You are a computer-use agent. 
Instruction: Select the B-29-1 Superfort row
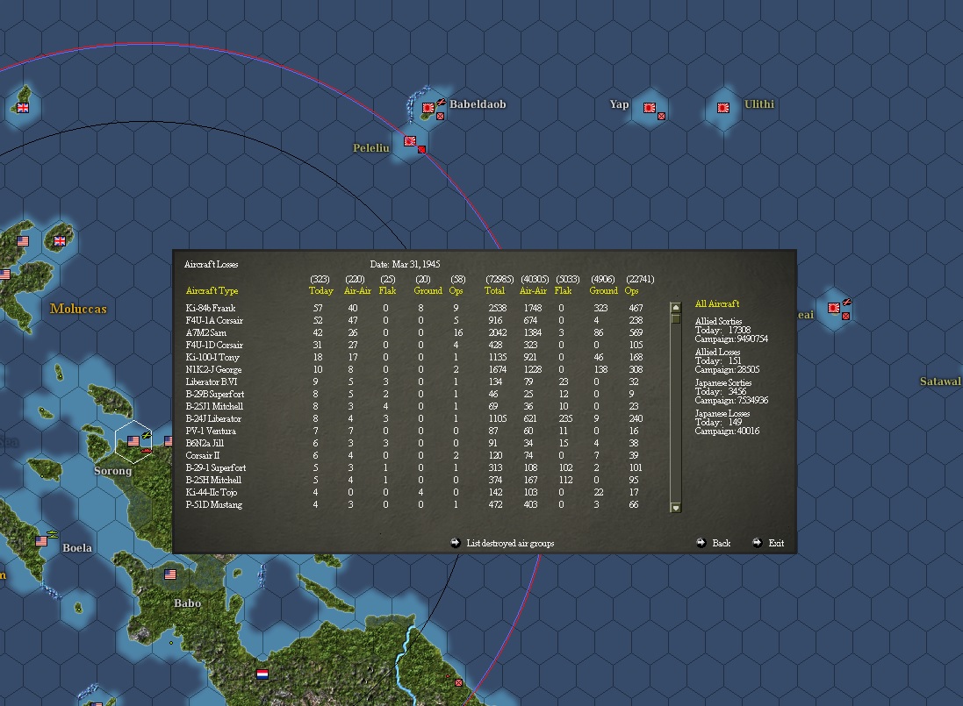pos(414,467)
